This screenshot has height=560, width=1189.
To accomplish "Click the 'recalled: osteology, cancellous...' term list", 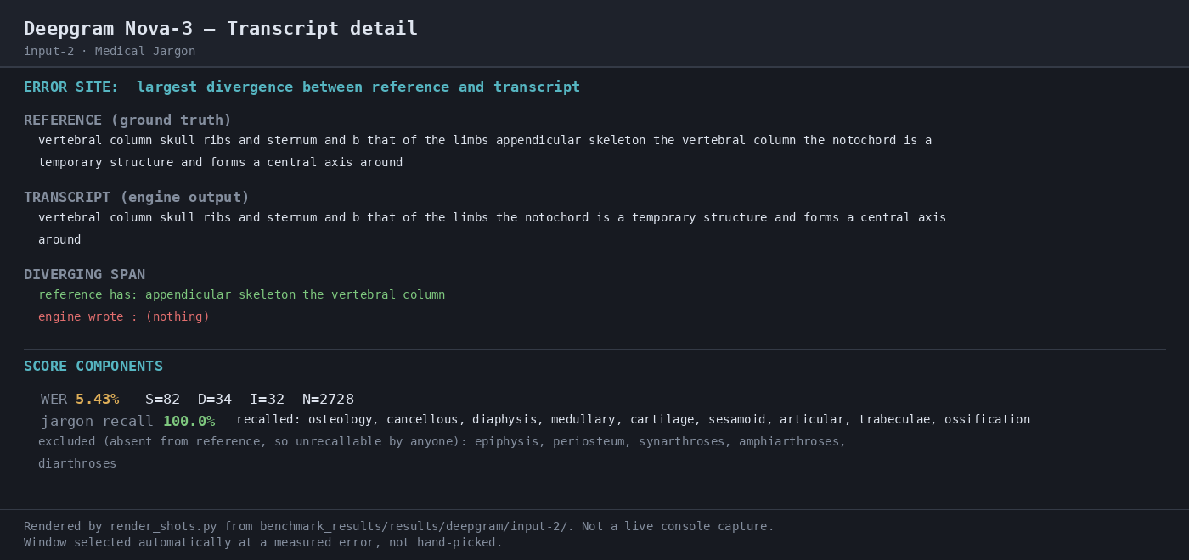I will (633, 420).
